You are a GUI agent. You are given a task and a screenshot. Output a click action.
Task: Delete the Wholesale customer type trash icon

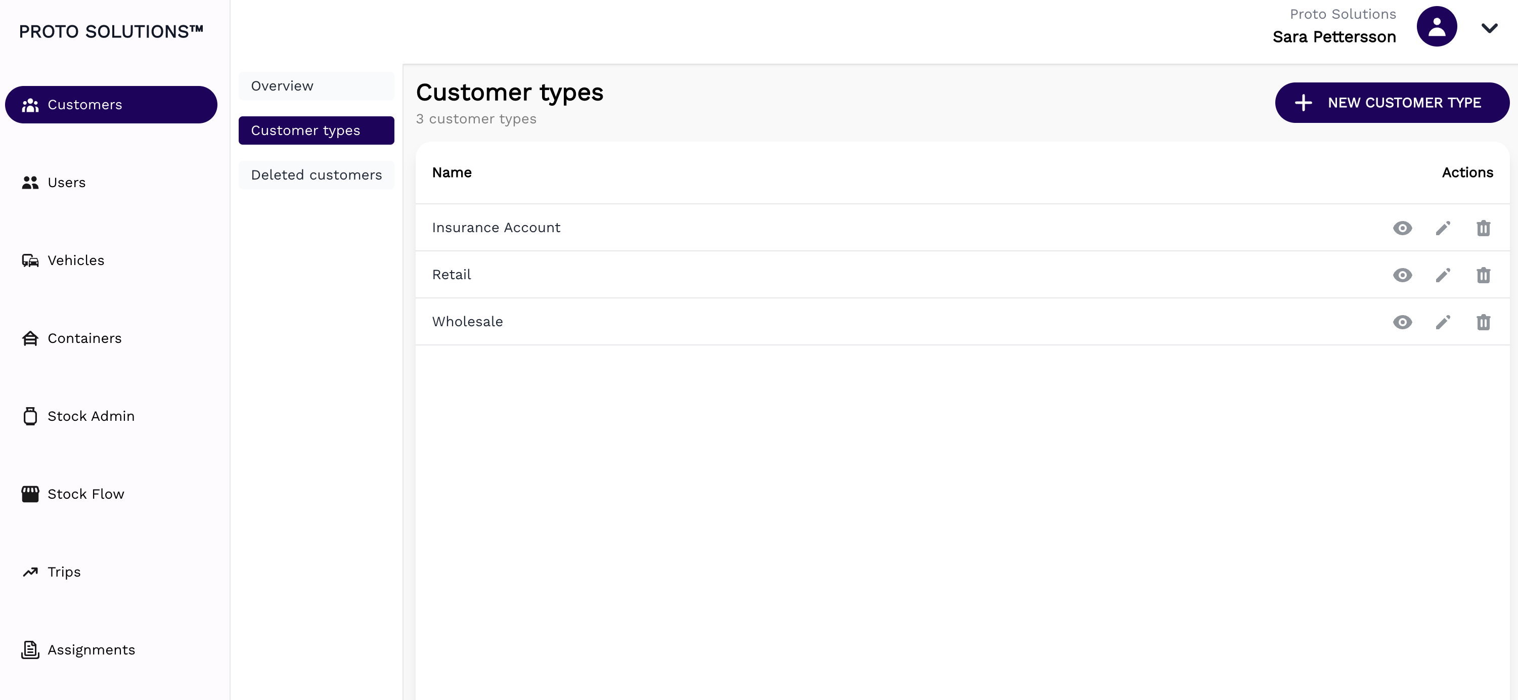pos(1483,322)
